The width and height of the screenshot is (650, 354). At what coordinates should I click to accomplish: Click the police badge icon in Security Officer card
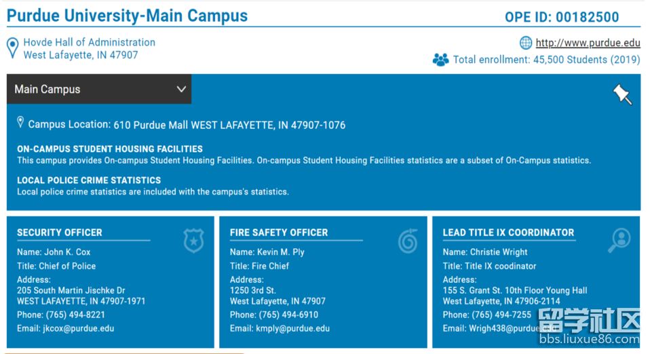tap(193, 240)
